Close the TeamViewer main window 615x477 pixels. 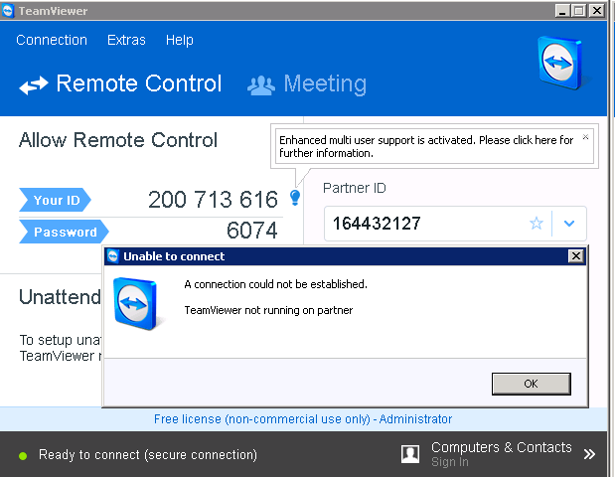(597, 11)
